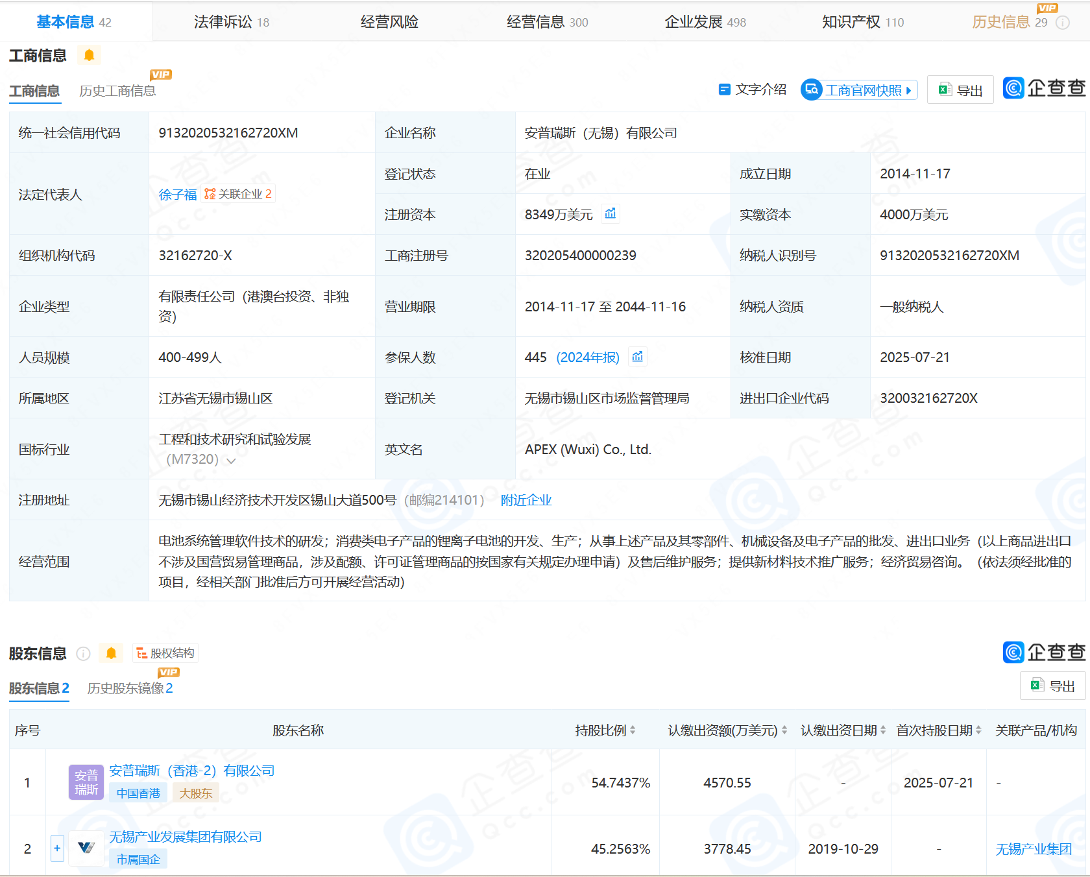Expand row 2 with the plus button
1090x877 pixels.
[57, 848]
